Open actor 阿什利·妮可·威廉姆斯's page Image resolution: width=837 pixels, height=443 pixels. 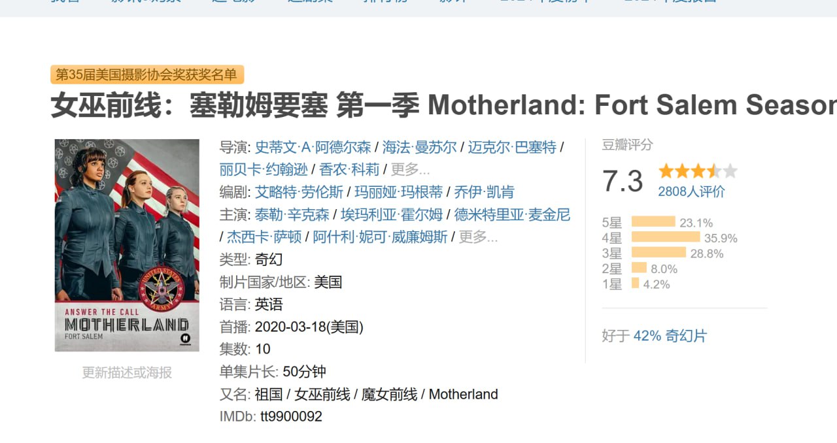381,237
